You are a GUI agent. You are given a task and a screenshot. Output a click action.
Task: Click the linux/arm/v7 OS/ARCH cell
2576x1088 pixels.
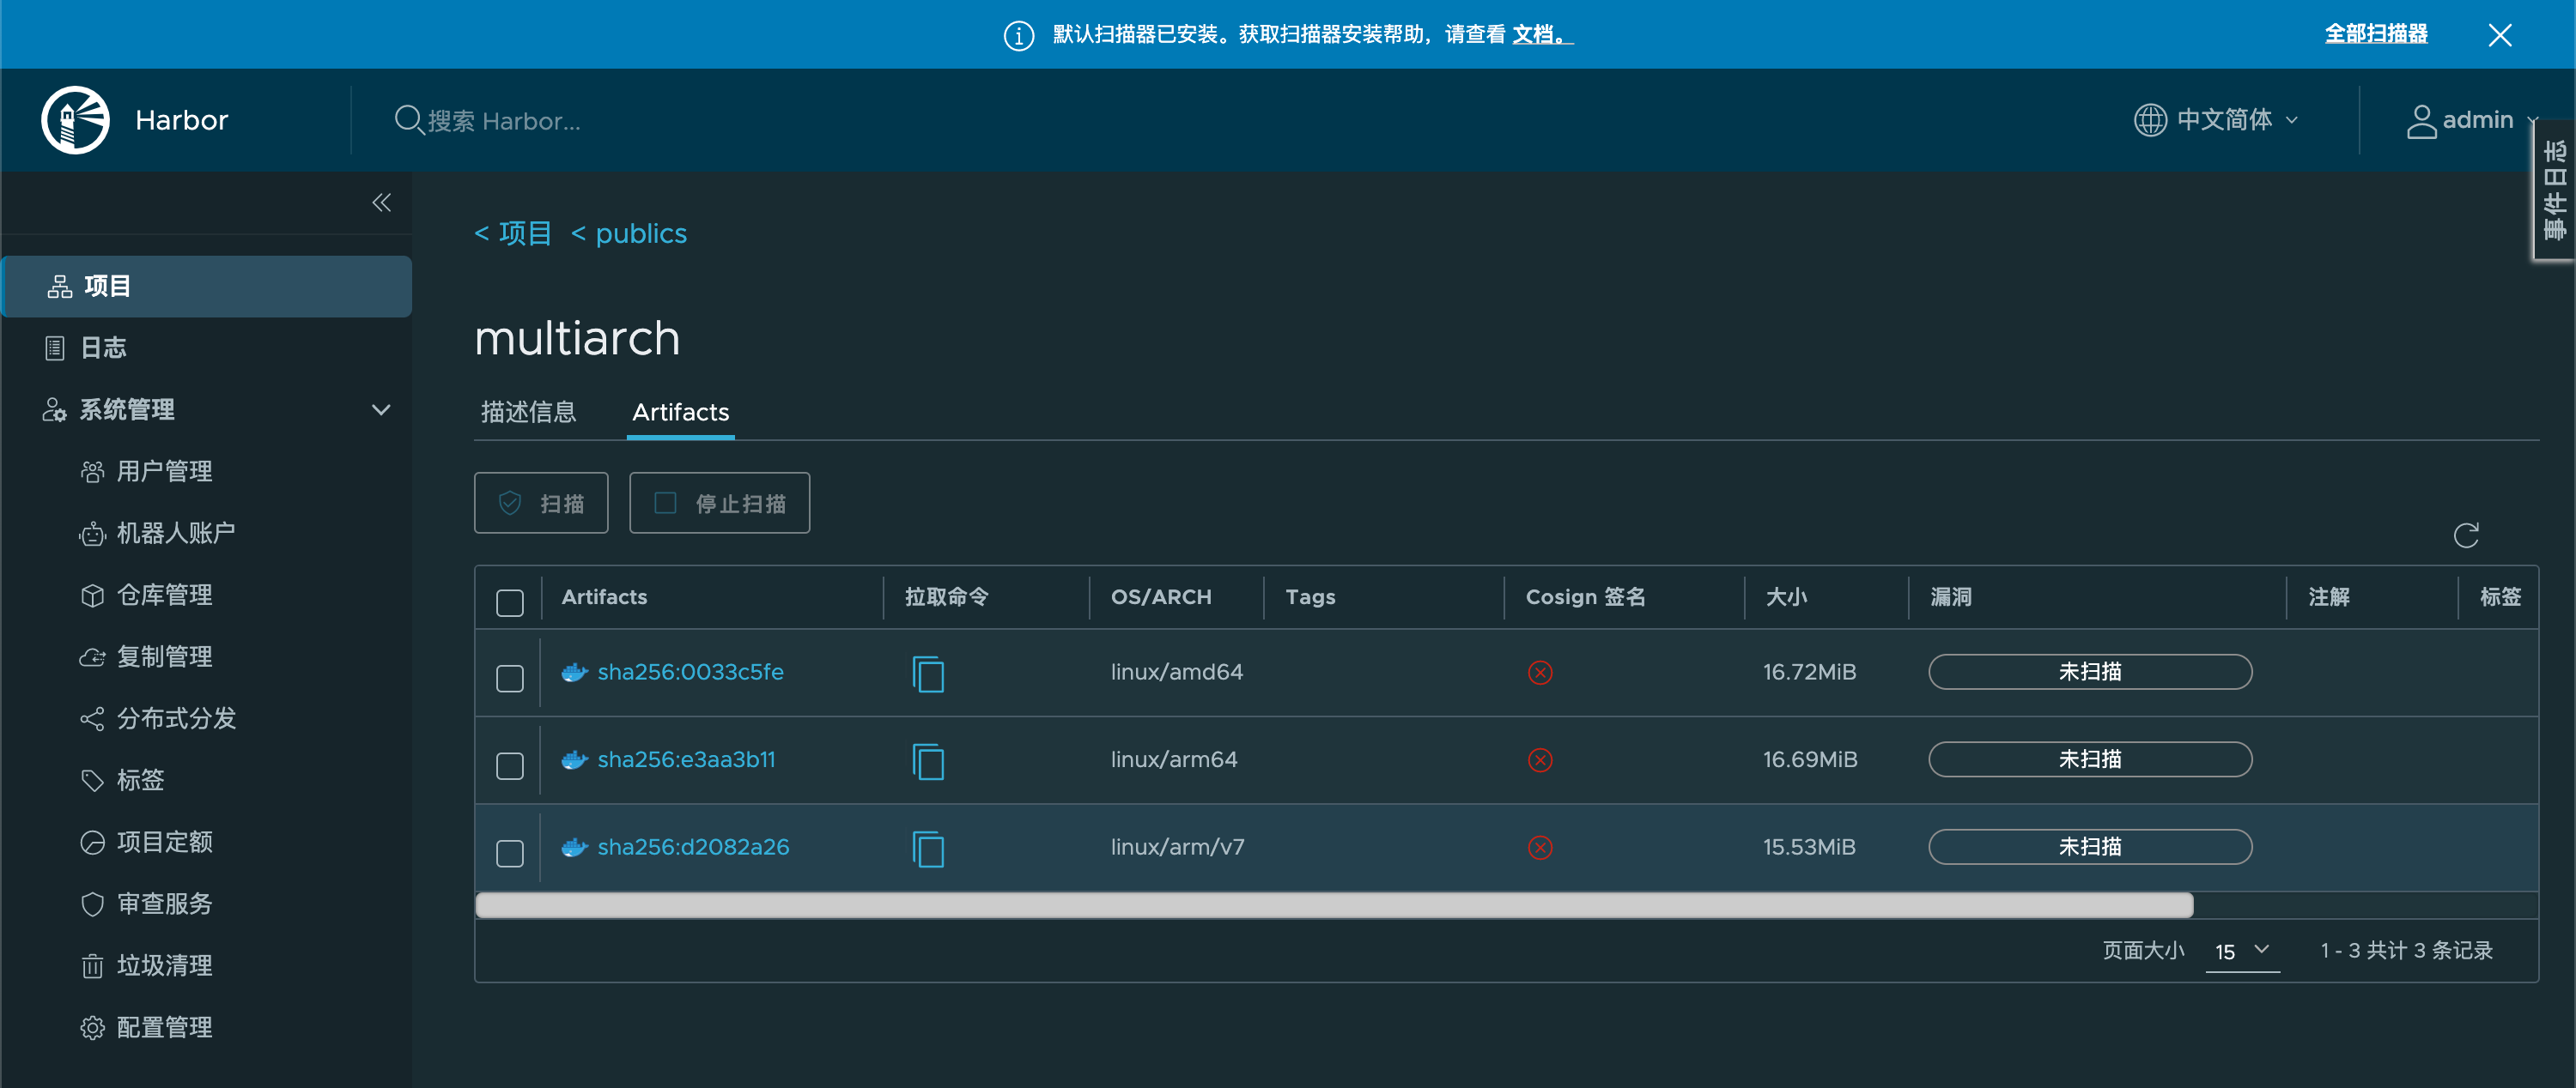click(1177, 847)
